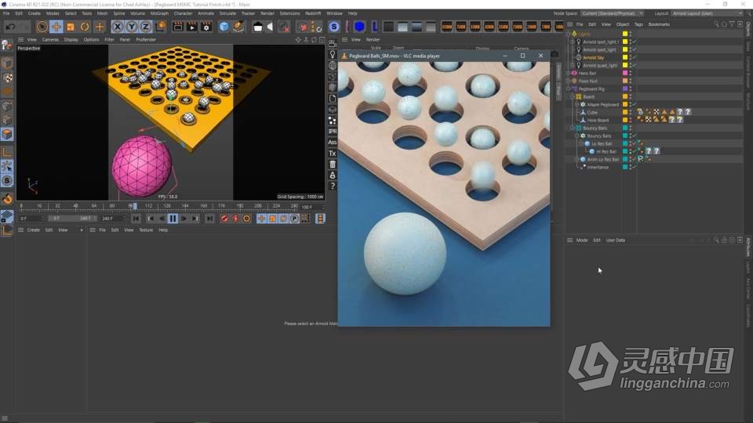
Task: Toggle Y axis lock
Action: point(132,27)
